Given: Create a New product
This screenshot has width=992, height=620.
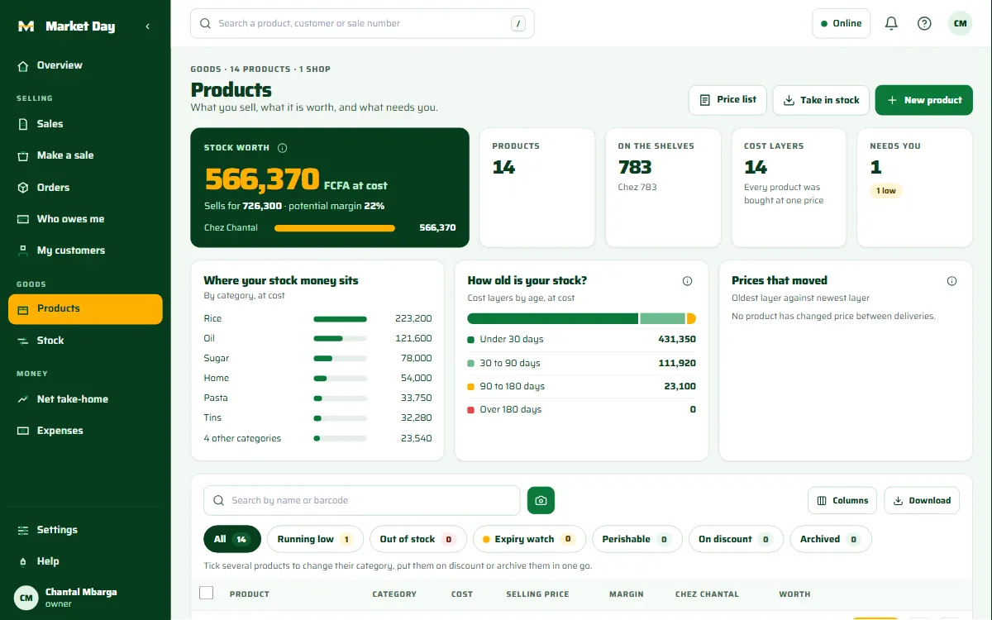Looking at the screenshot, I should pos(924,100).
